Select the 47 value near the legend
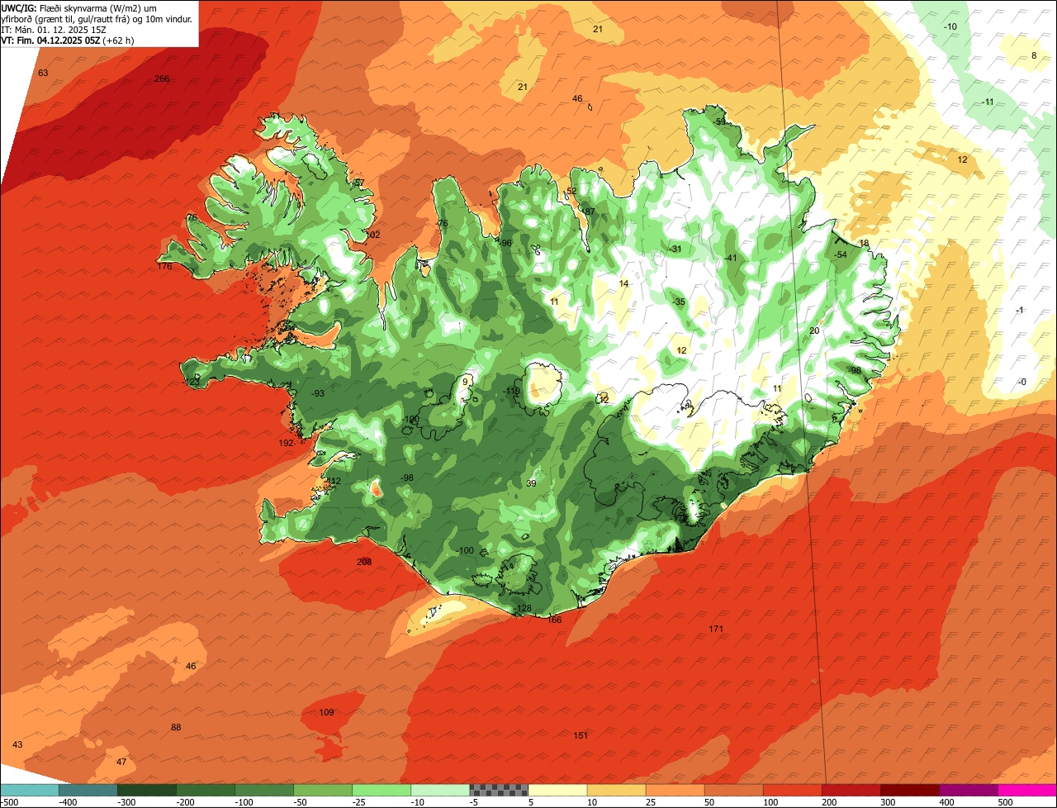1057x808 pixels. (x=121, y=762)
